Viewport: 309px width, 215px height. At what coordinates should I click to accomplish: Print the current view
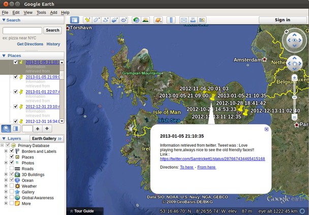pos(193,20)
